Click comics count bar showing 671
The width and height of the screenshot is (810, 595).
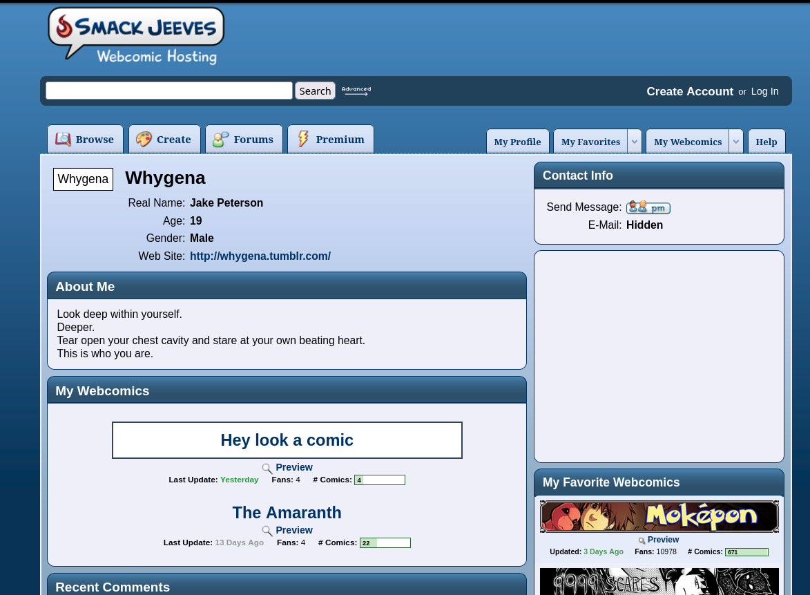click(747, 552)
